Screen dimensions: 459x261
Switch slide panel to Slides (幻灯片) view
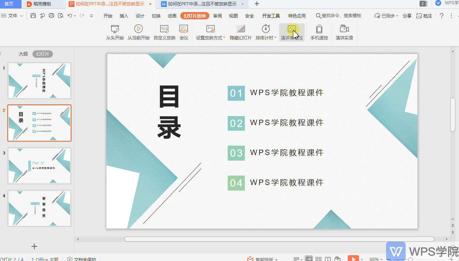(43, 54)
